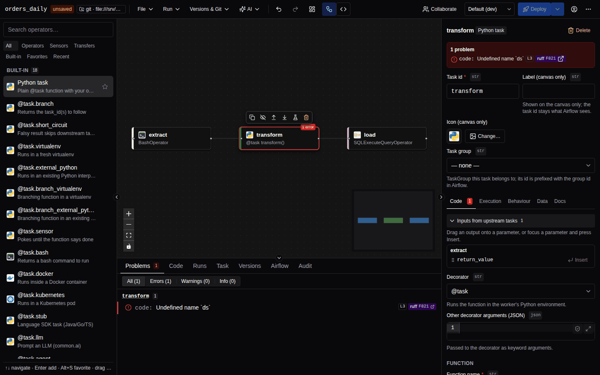Zoom in on the canvas

pos(129,214)
